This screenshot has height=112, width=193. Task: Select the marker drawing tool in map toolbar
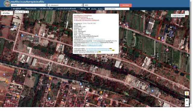point(18,12)
